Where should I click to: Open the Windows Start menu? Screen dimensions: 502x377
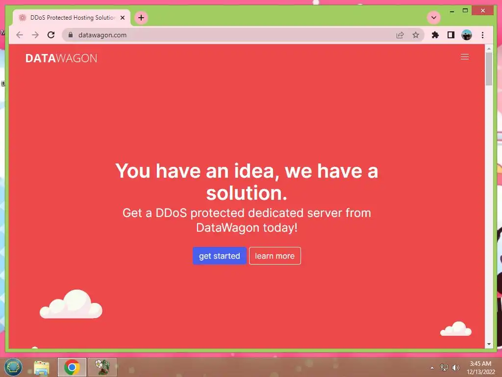pyautogui.click(x=13, y=367)
